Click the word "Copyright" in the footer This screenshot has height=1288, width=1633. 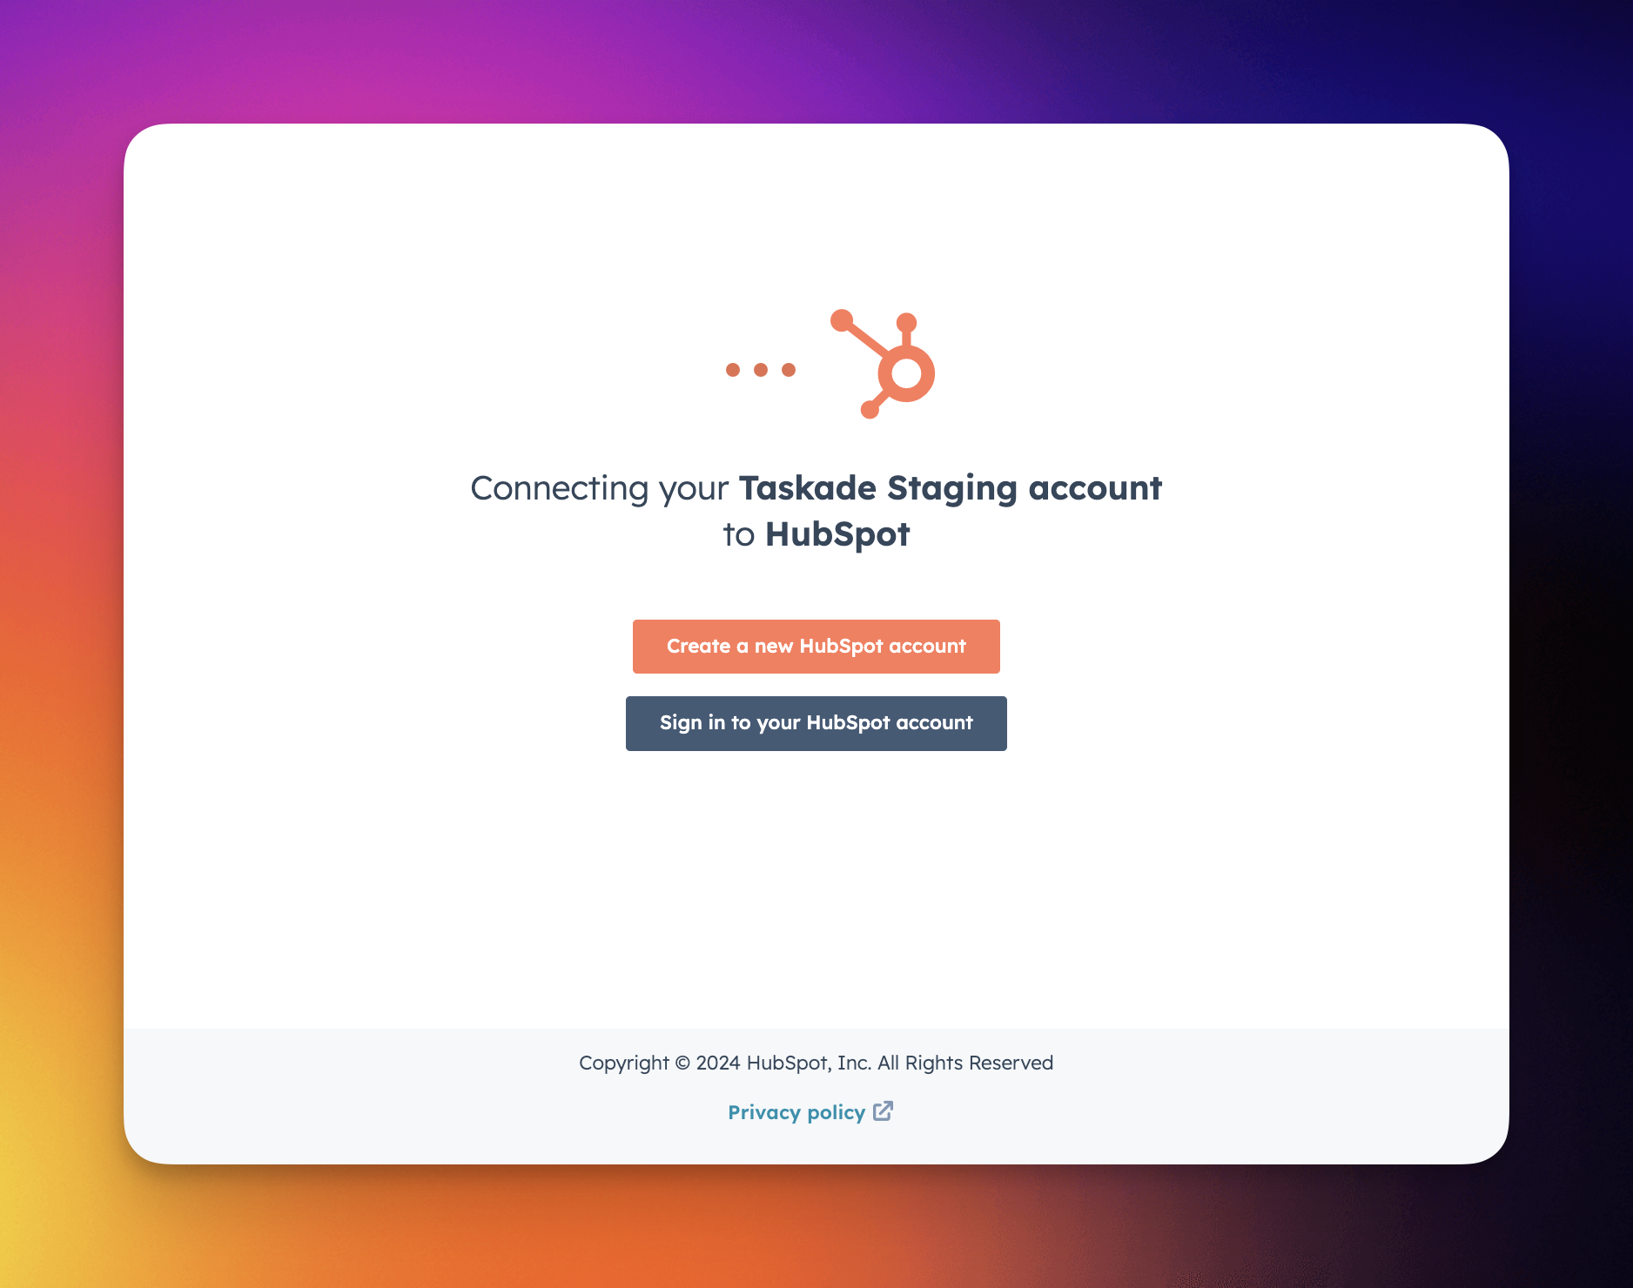click(624, 1063)
